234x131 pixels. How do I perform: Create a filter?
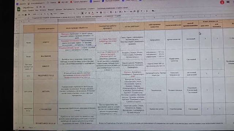pos(141,11)
